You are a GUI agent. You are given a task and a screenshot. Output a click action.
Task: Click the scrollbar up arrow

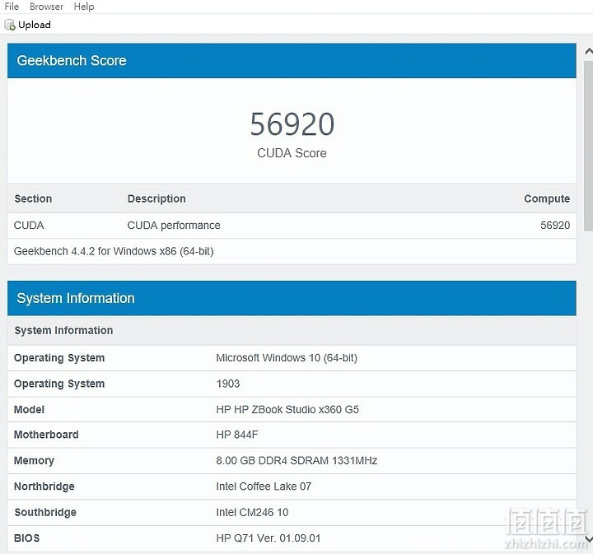pos(588,51)
